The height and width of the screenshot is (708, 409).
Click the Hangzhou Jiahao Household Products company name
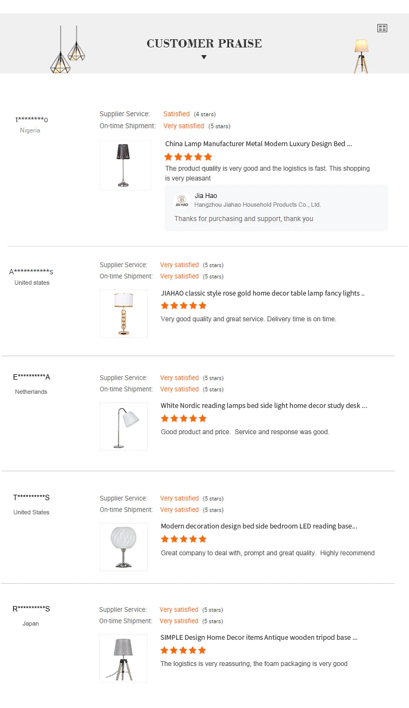coord(257,205)
